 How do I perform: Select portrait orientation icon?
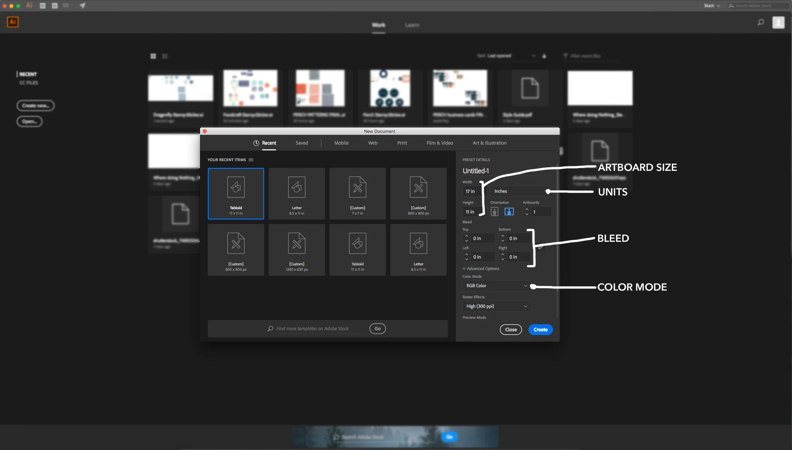point(494,212)
